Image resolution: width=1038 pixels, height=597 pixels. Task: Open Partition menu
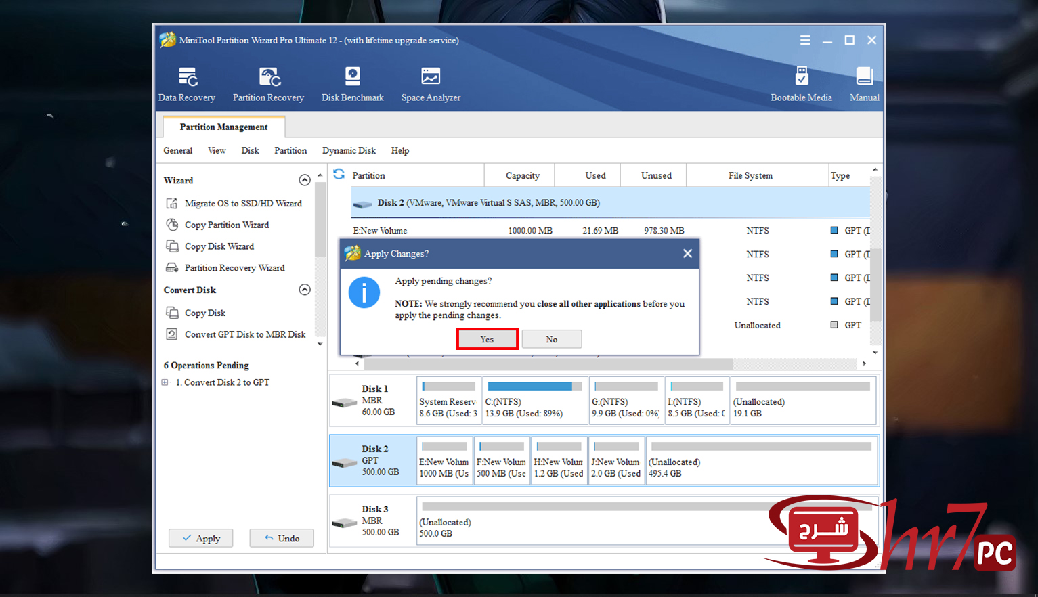[290, 150]
